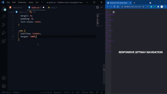Viewport: 167px width, 94px height.
Task: Click the site info icon in address bar
Action: (x=122, y=7)
